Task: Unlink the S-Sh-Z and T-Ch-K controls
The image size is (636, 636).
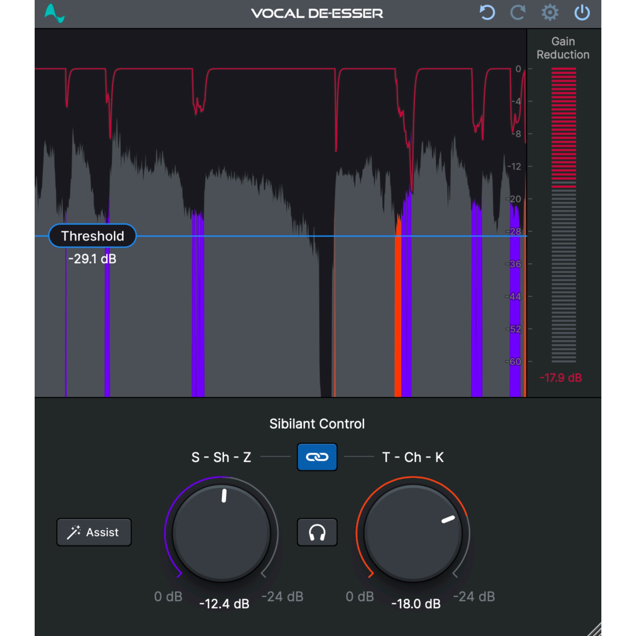Action: [317, 457]
